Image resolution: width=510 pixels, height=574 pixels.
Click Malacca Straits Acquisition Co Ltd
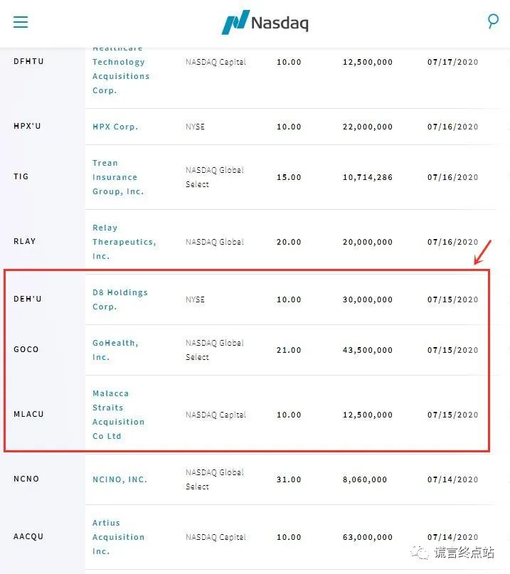pyautogui.click(x=118, y=415)
